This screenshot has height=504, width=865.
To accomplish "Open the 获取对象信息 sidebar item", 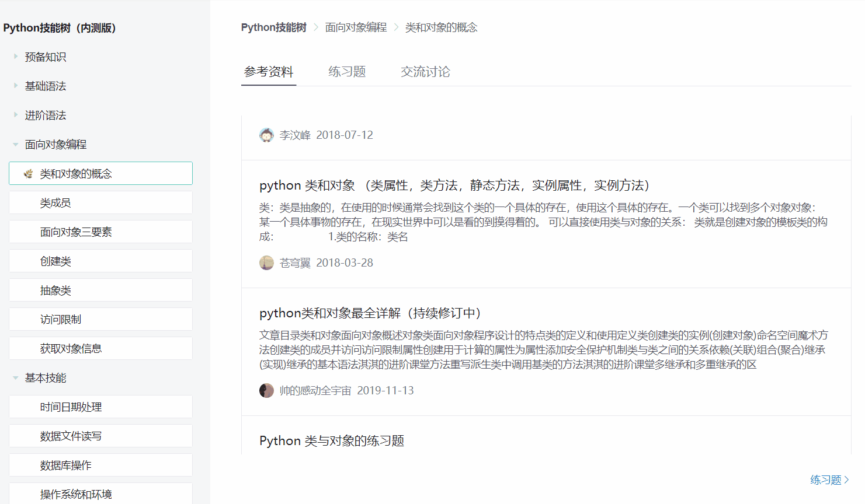I will click(x=100, y=348).
